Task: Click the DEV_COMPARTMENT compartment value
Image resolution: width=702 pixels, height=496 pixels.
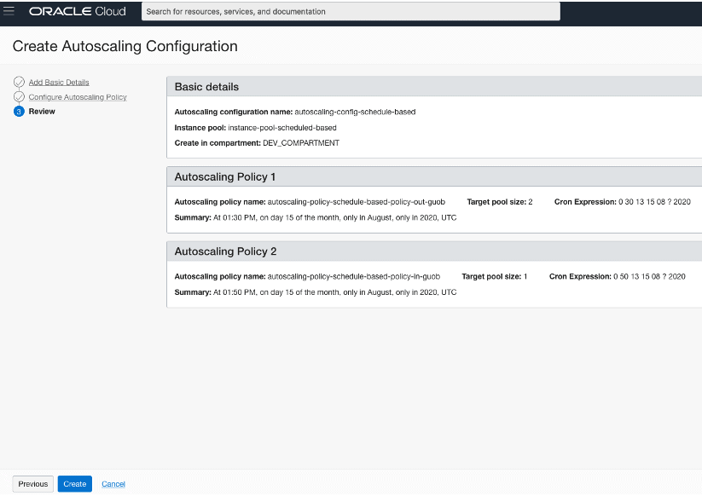Action: [300, 143]
